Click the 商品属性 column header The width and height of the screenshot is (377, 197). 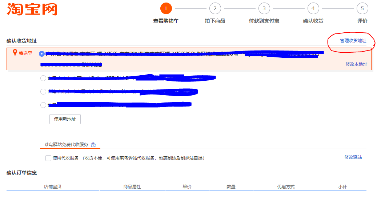point(132,187)
